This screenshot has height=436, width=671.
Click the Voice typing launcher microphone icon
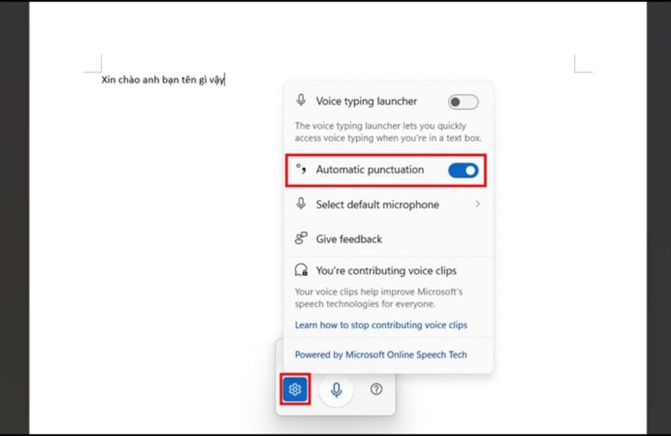tap(301, 101)
